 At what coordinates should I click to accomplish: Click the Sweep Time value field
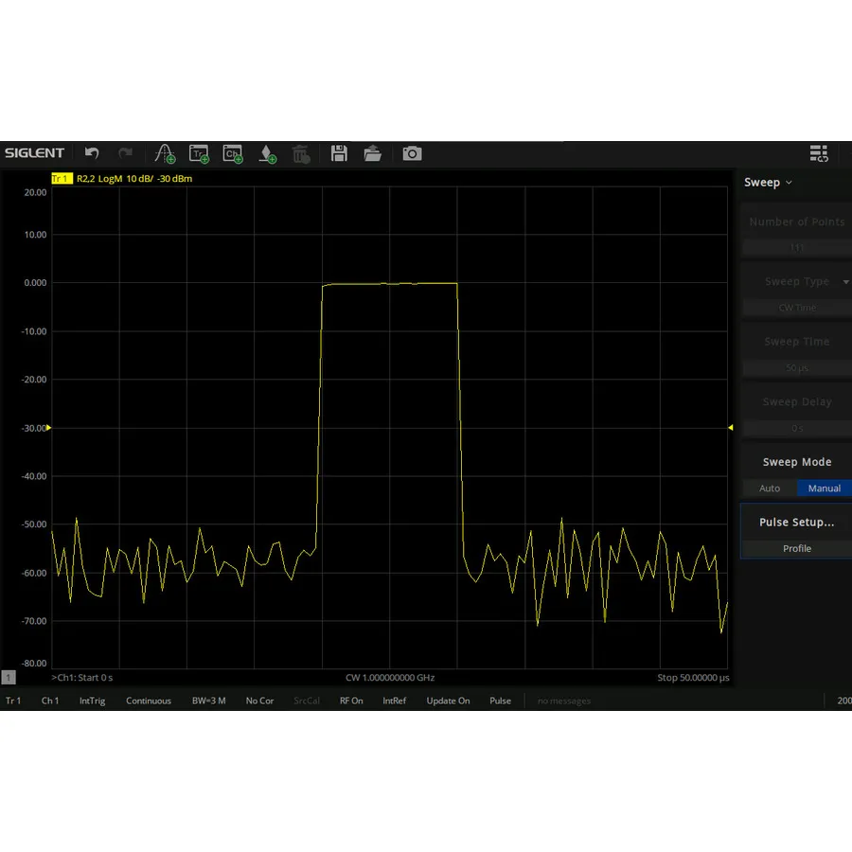(x=795, y=367)
